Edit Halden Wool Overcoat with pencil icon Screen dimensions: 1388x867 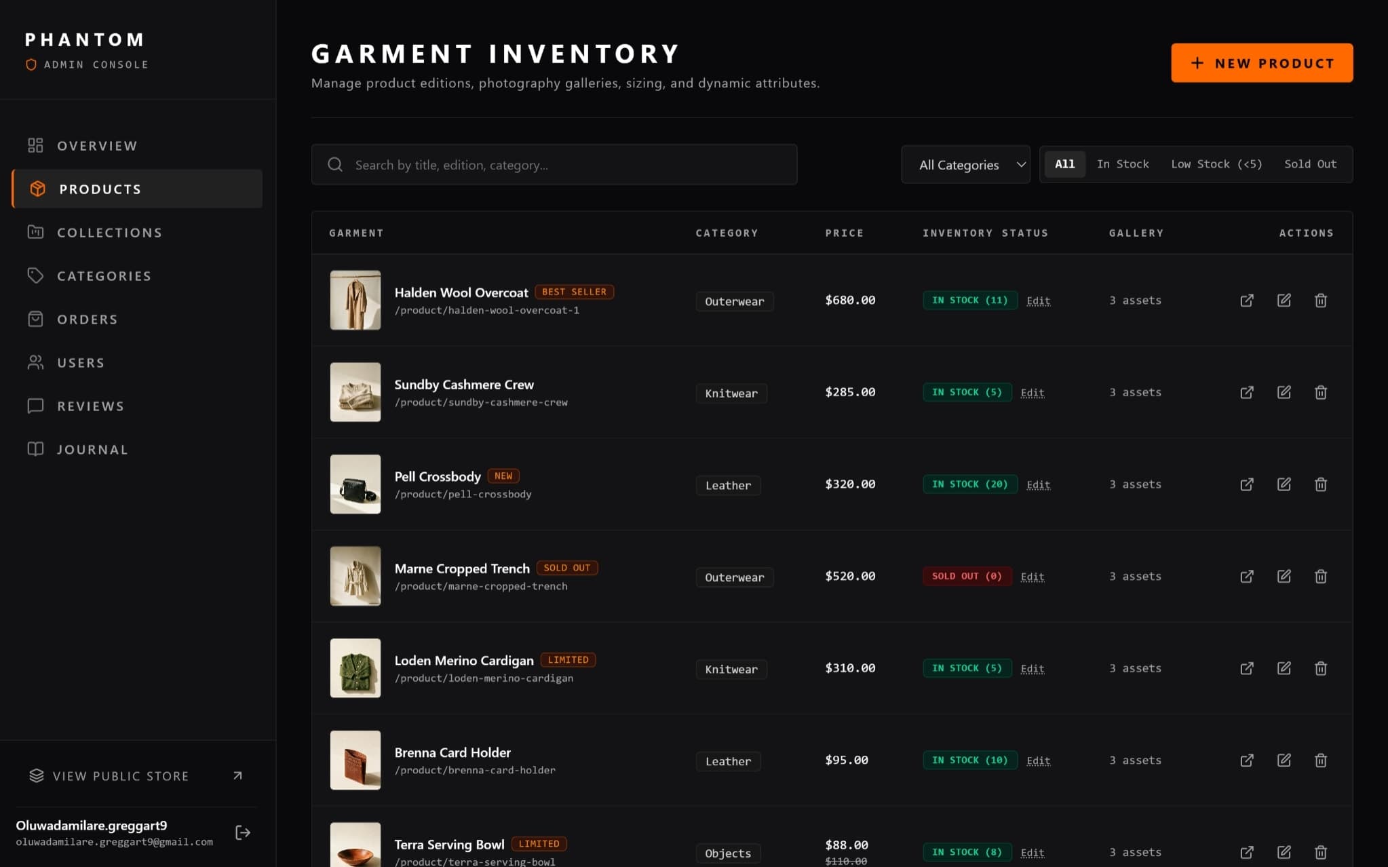tap(1284, 301)
